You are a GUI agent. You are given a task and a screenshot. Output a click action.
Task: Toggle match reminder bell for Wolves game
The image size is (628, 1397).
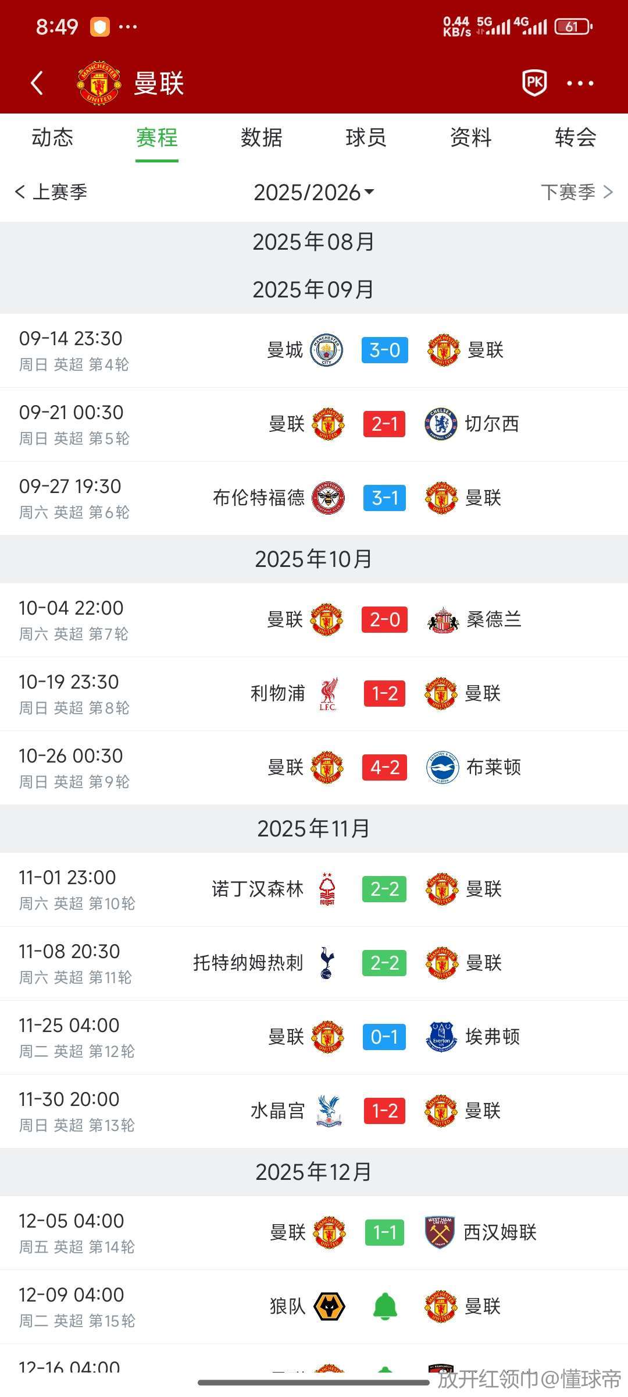click(385, 1306)
